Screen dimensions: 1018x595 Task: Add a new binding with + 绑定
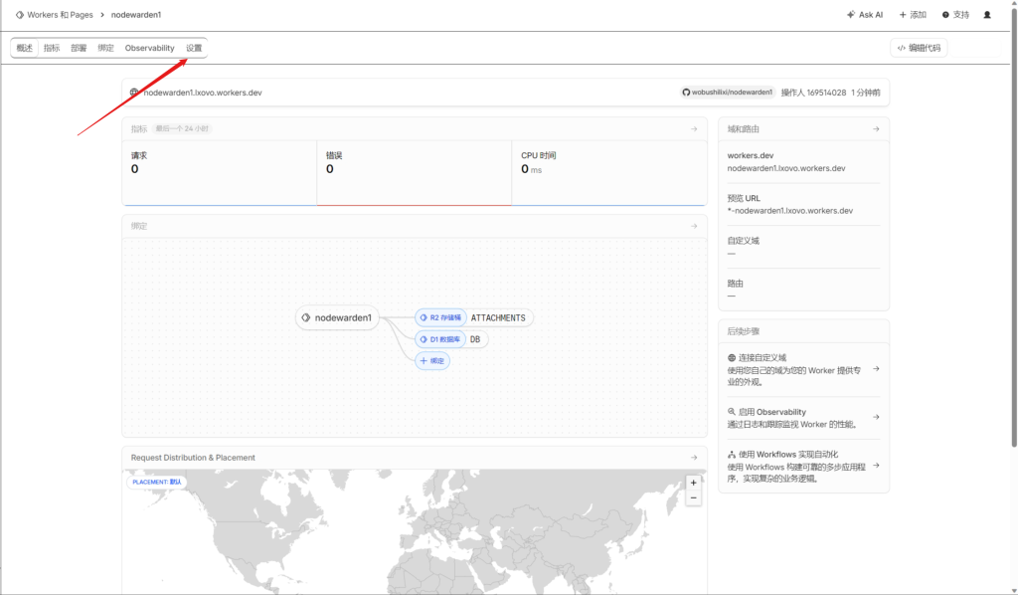tap(432, 360)
